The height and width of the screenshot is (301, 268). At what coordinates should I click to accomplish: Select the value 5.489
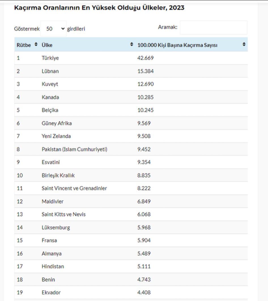point(144,253)
